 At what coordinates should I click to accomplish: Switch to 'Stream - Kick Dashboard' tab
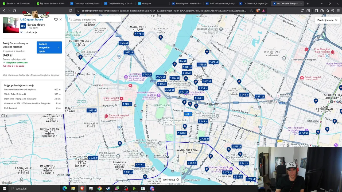(x=17, y=3)
